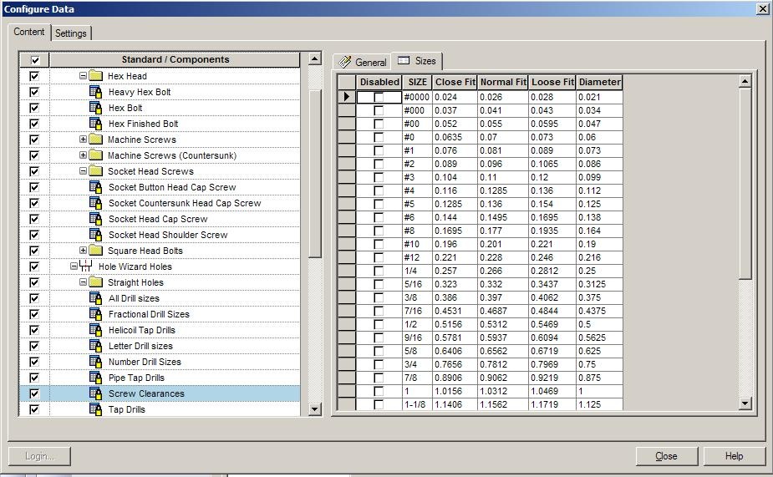Open the General tab

coord(363,62)
